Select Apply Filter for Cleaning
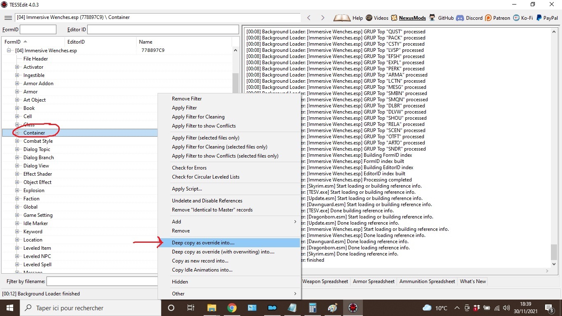Image resolution: width=562 pixels, height=316 pixels. click(230, 117)
